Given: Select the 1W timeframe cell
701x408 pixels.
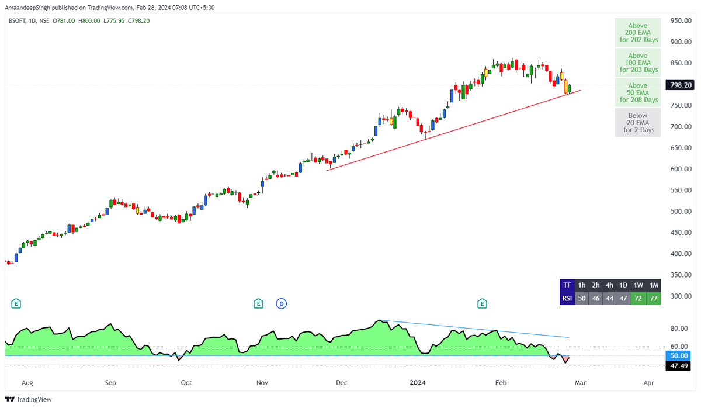Looking at the screenshot, I should pos(638,285).
